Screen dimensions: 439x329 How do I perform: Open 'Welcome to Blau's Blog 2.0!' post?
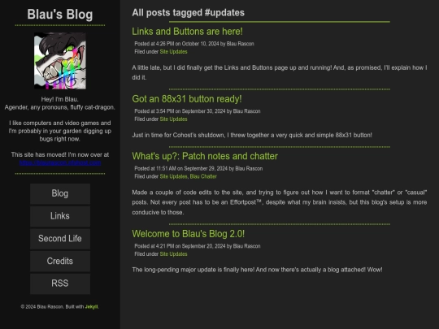(x=188, y=234)
